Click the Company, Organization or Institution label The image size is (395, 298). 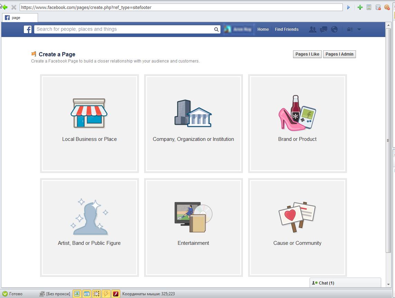[193, 139]
